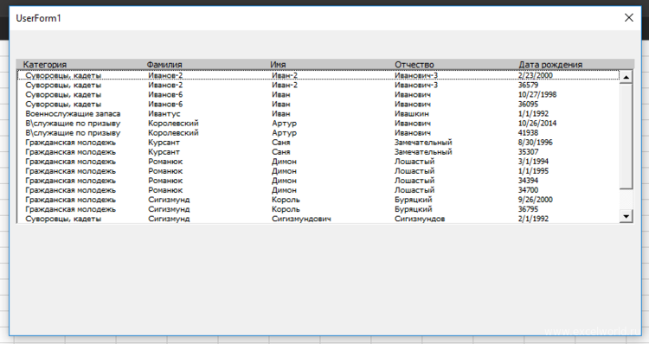This screenshot has height=344, width=649.
Task: Select the date 2/1/1992 entry
Action: click(534, 219)
